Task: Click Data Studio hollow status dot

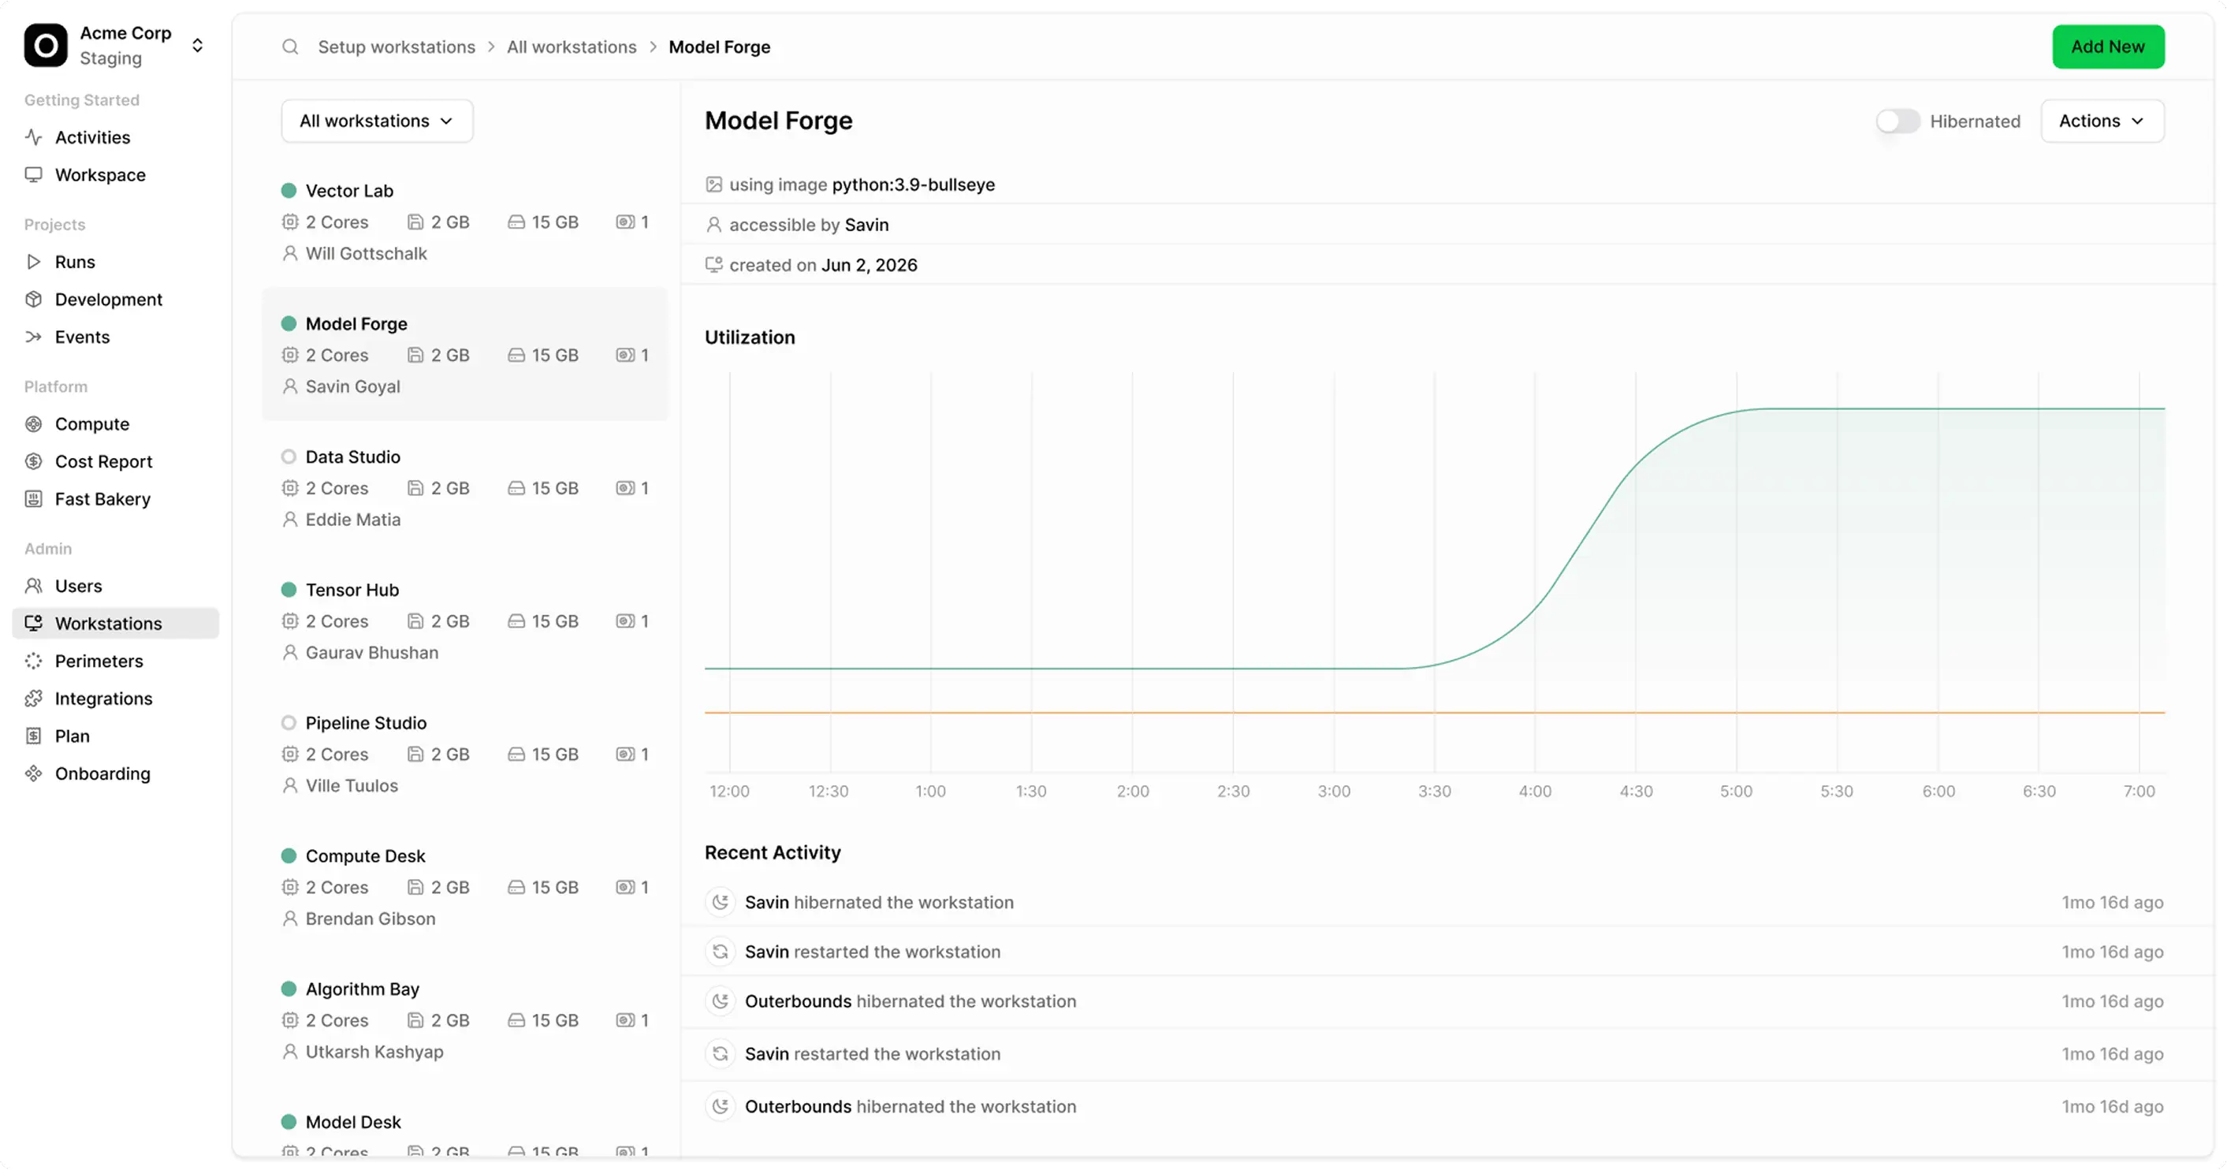Action: 289,457
